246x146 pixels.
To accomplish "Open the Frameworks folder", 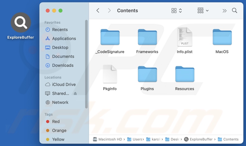I will pyautogui.click(x=147, y=37).
